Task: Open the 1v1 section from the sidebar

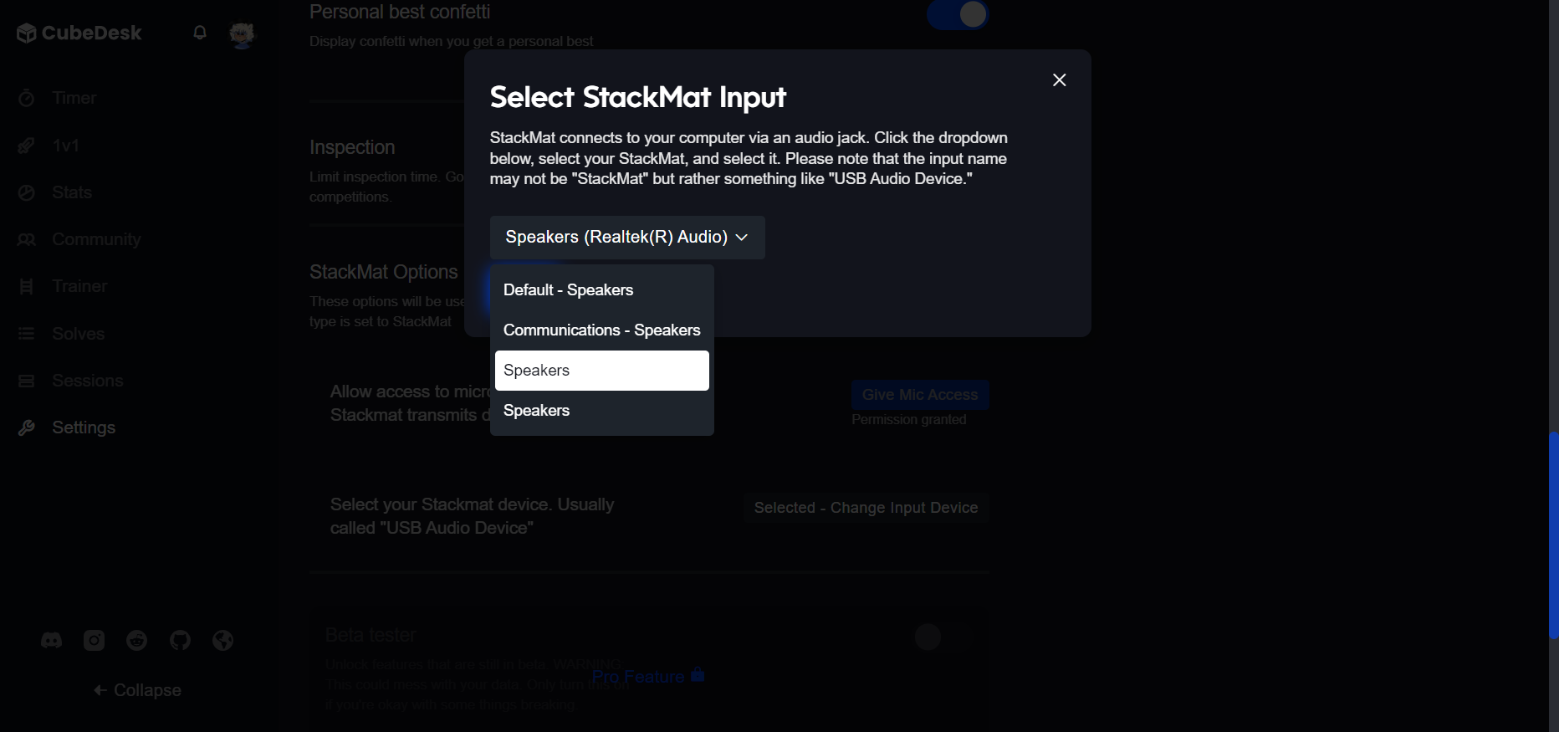Action: [x=28, y=145]
